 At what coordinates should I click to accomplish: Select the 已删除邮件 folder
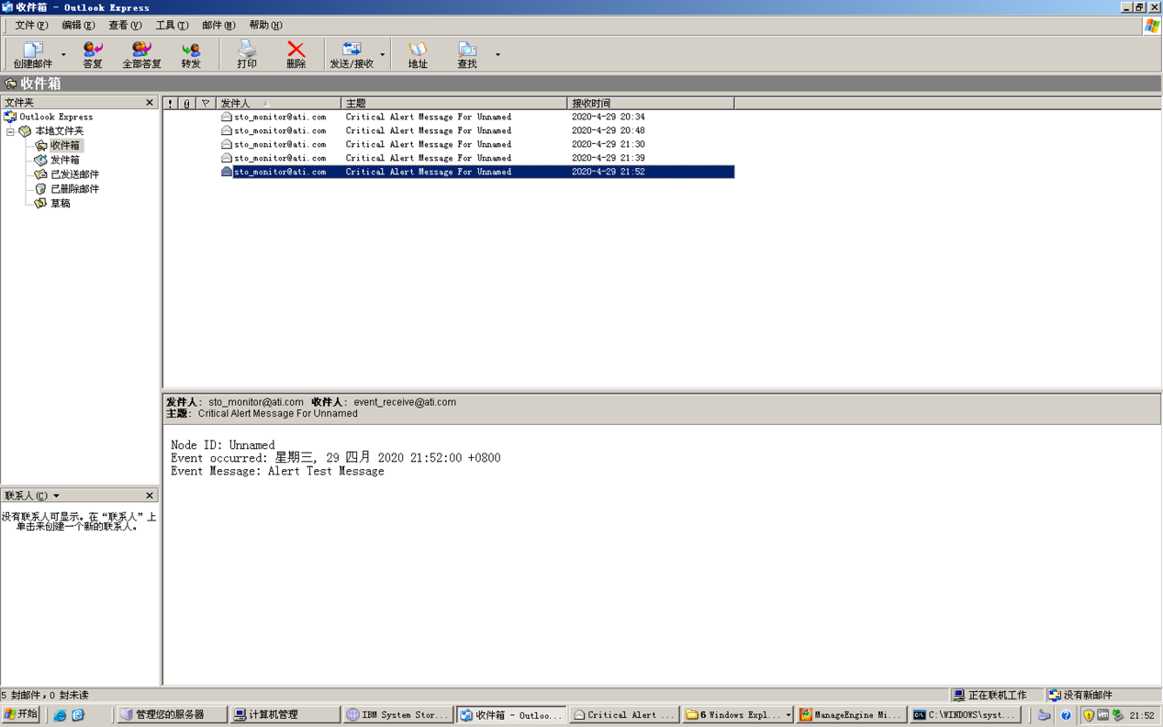tap(74, 189)
